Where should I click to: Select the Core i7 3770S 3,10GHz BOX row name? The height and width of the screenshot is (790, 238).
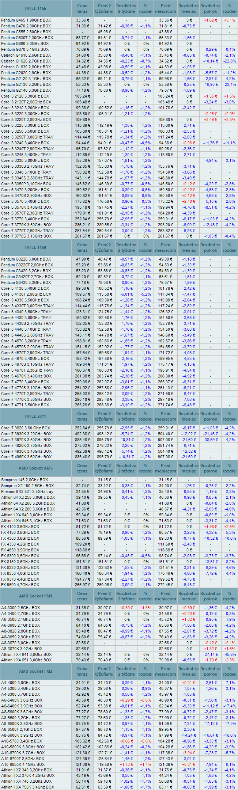tap(26, 236)
